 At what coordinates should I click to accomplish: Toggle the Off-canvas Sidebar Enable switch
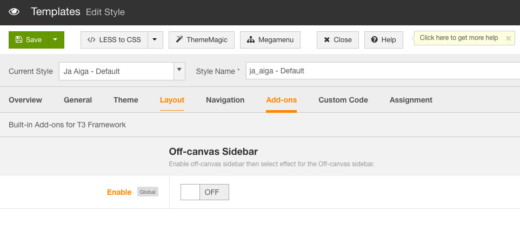tap(204, 192)
